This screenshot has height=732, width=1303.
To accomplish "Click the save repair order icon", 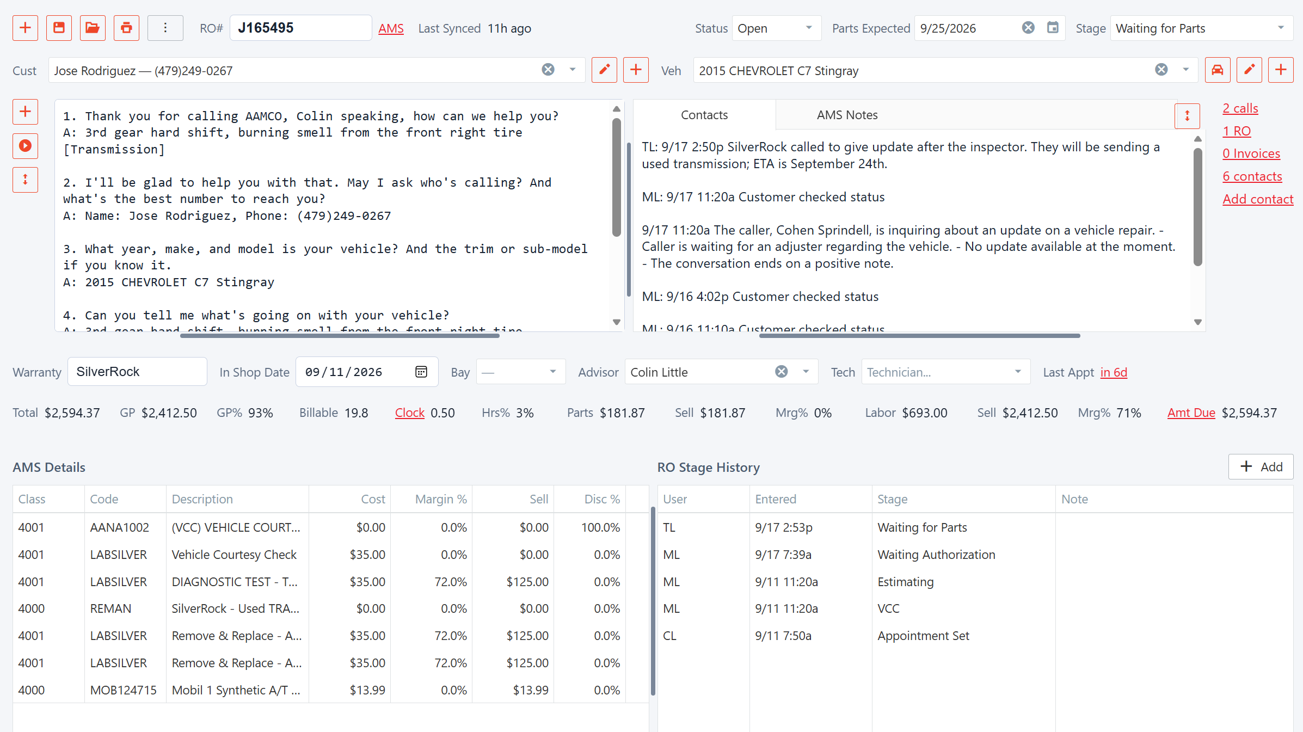I will tap(59, 28).
